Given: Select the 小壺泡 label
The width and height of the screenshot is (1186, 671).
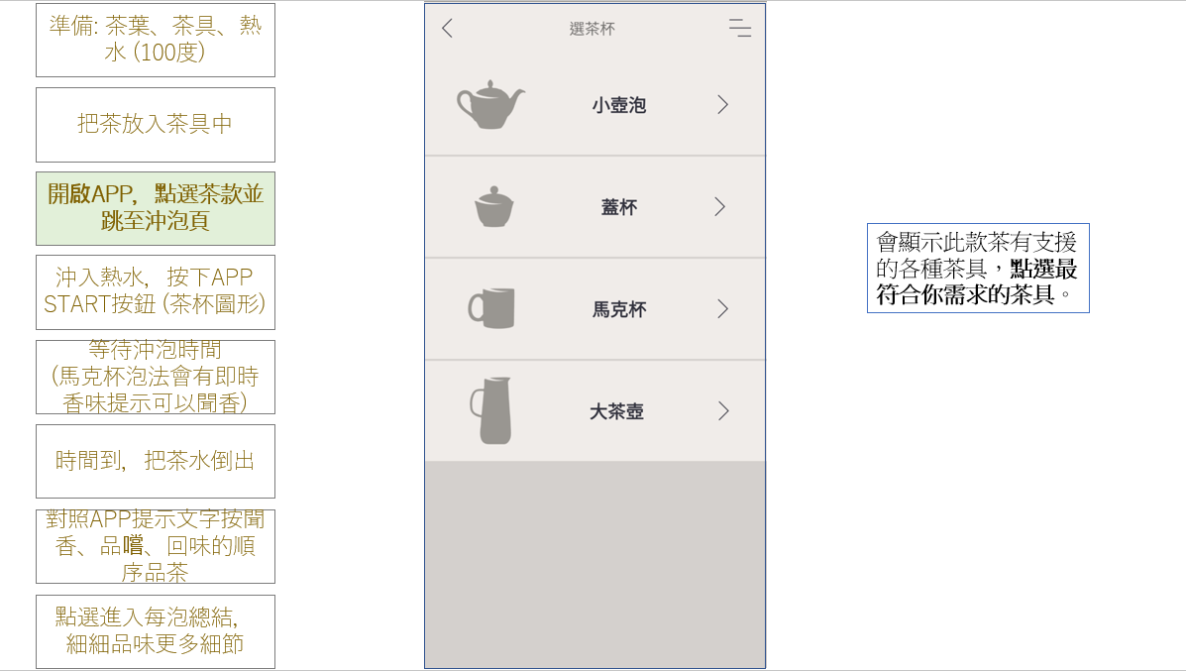Looking at the screenshot, I should pyautogui.click(x=619, y=105).
